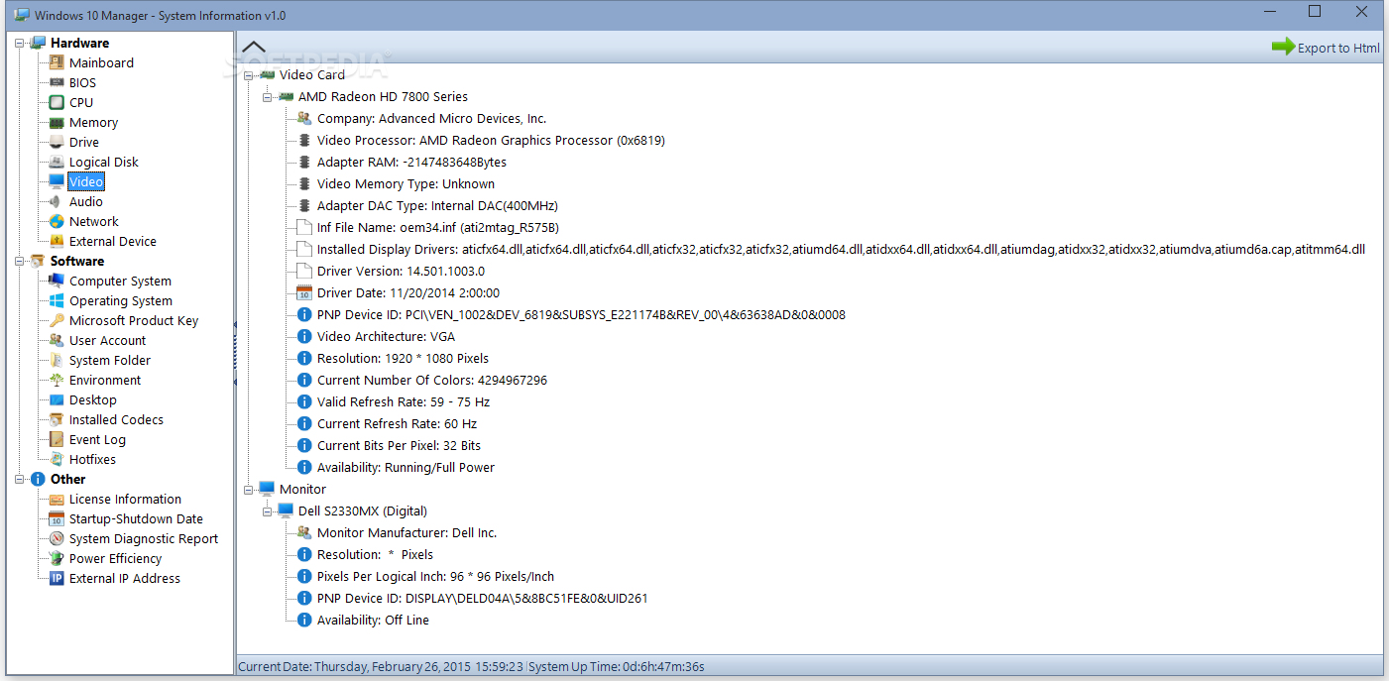Click the Current Date status bar entry
The image size is (1389, 681).
click(382, 667)
